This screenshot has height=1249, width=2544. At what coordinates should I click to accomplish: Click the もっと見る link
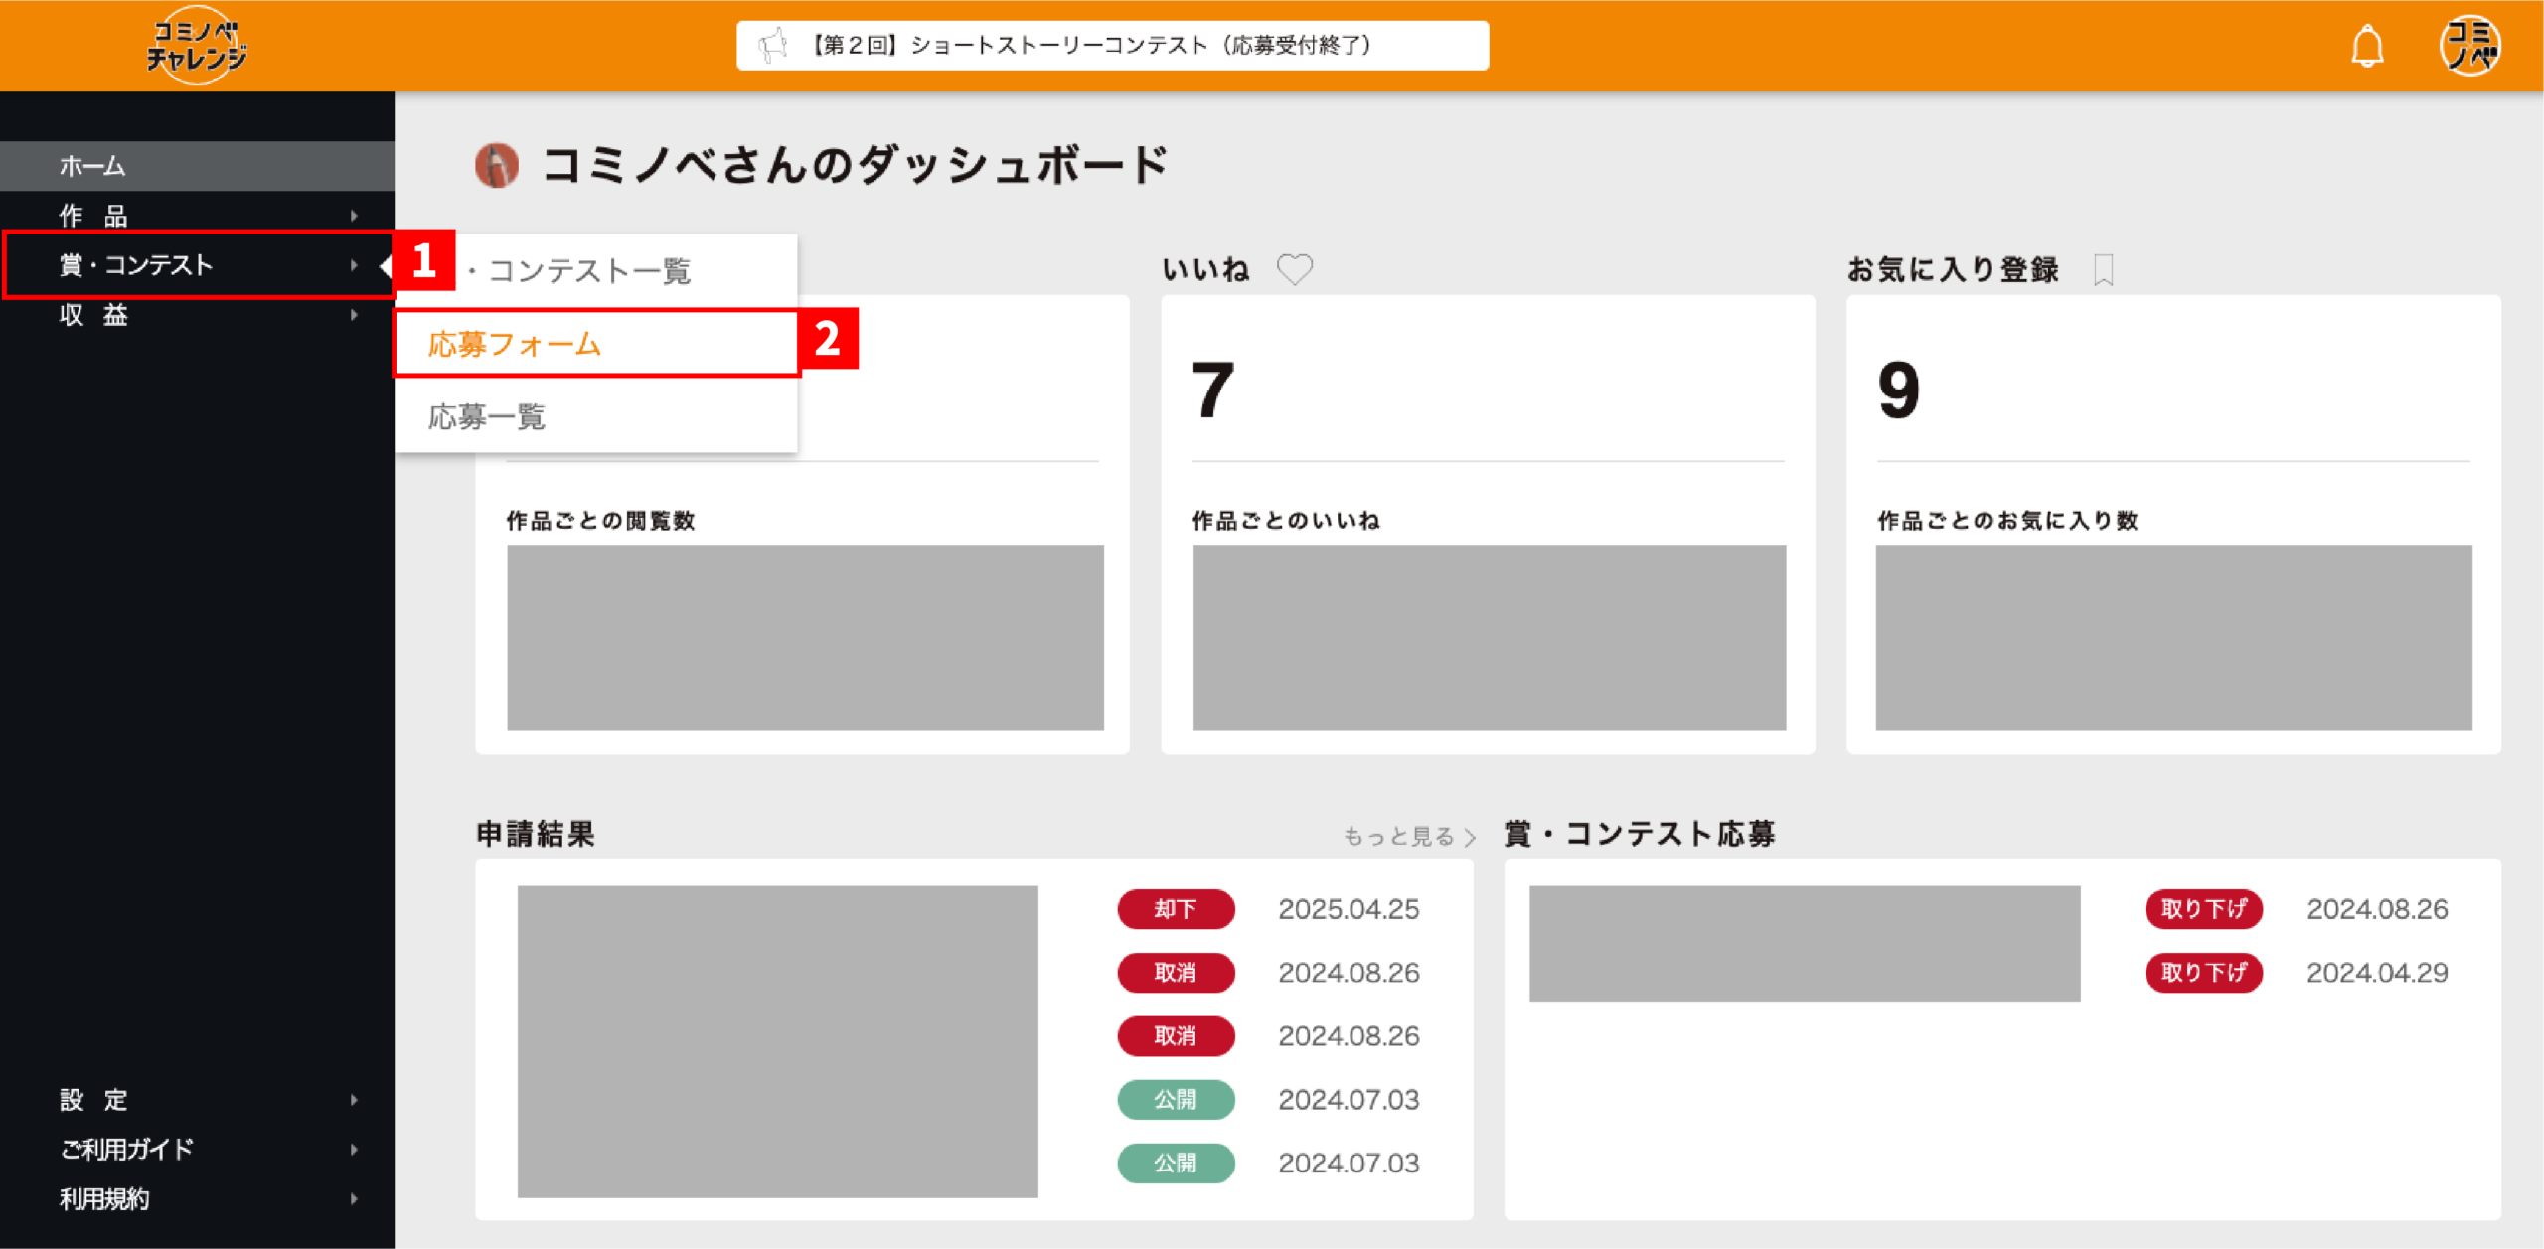(x=1398, y=837)
